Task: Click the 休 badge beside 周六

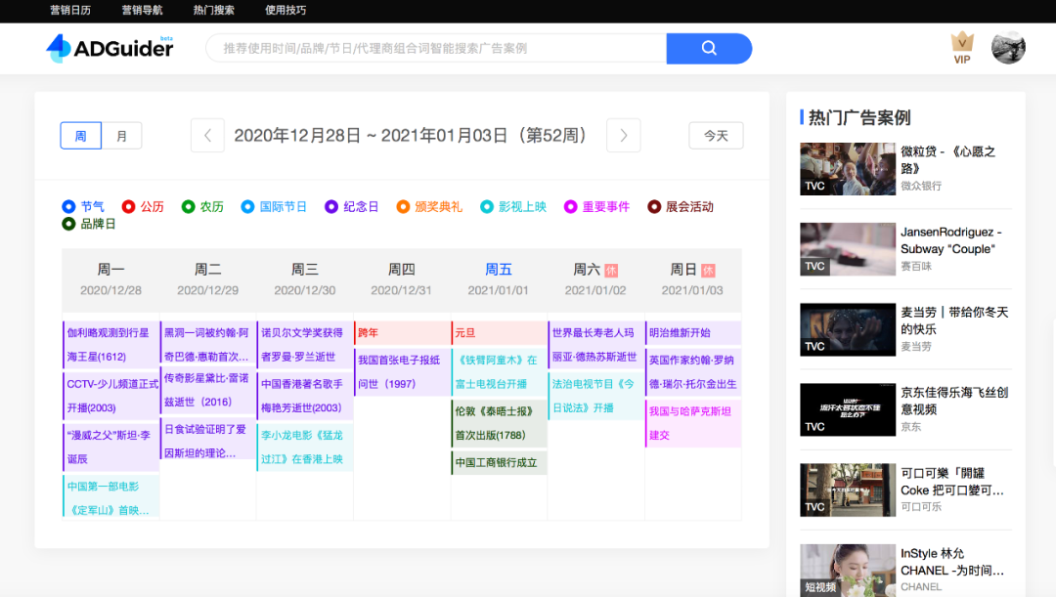Action: (x=611, y=271)
